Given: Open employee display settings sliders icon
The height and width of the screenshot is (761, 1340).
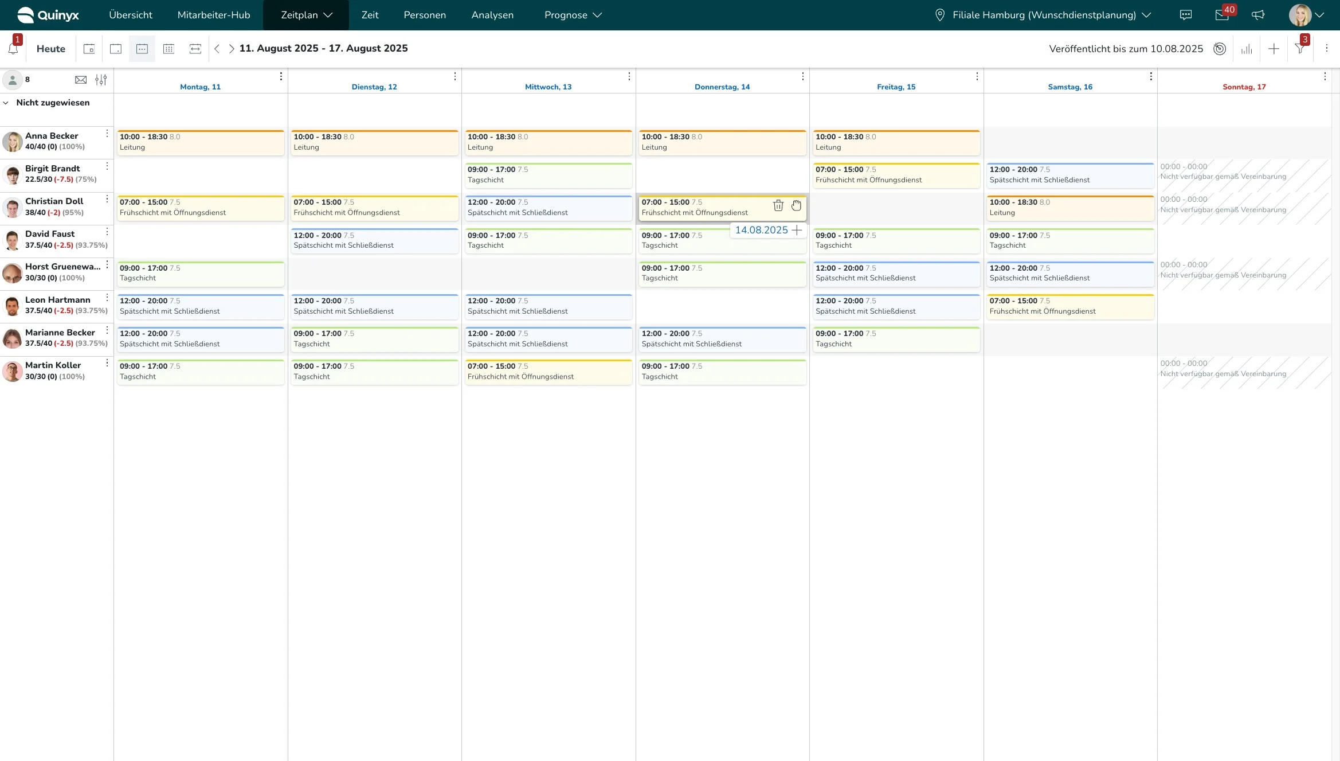Looking at the screenshot, I should [x=101, y=80].
